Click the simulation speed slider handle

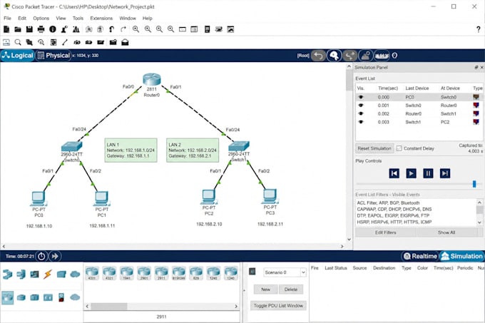click(474, 184)
